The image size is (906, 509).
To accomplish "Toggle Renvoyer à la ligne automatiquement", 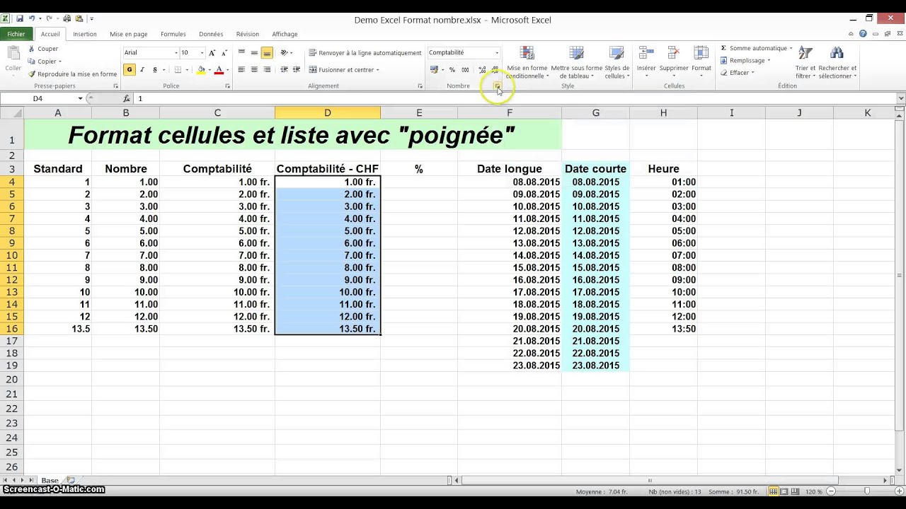I will (x=365, y=53).
